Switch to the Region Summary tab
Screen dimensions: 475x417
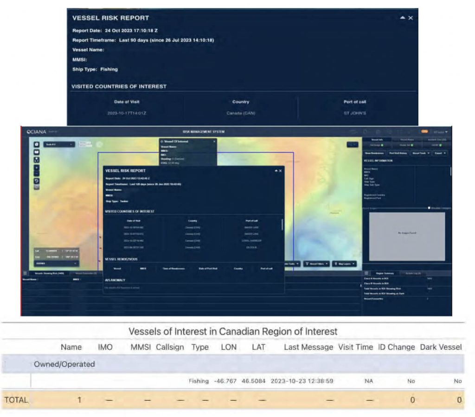[385, 273]
